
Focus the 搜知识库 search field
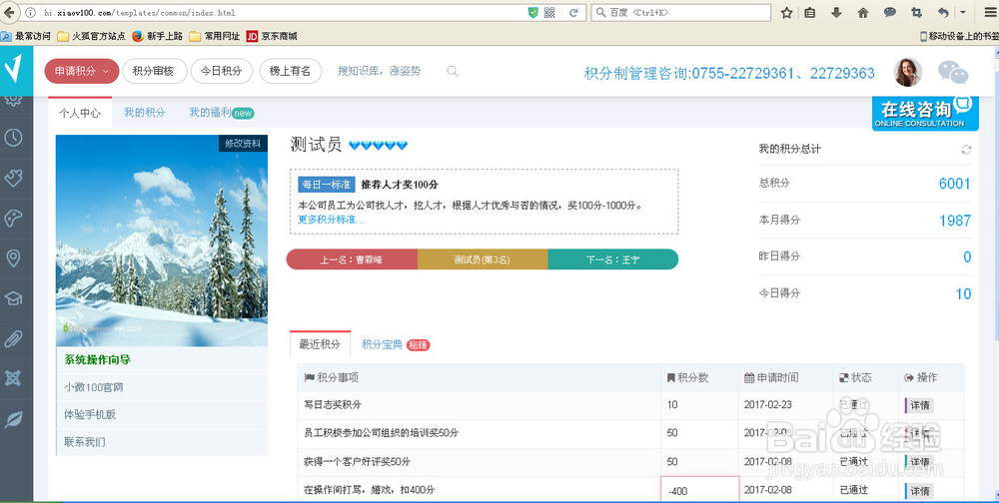pyautogui.click(x=379, y=71)
